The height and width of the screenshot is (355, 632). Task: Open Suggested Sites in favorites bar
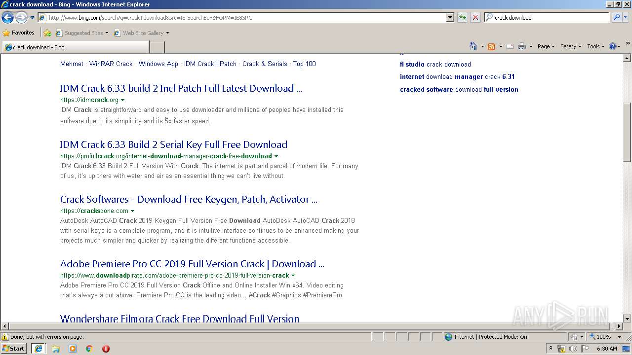click(81, 33)
